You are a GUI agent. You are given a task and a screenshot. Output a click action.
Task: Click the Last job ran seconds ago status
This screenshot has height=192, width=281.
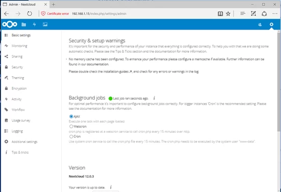coord(131,99)
